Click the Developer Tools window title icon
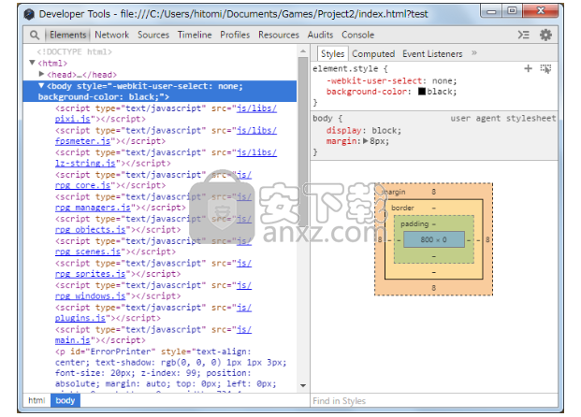 pyautogui.click(x=29, y=14)
